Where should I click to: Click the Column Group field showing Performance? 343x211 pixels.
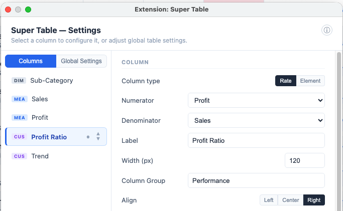[x=256, y=180]
